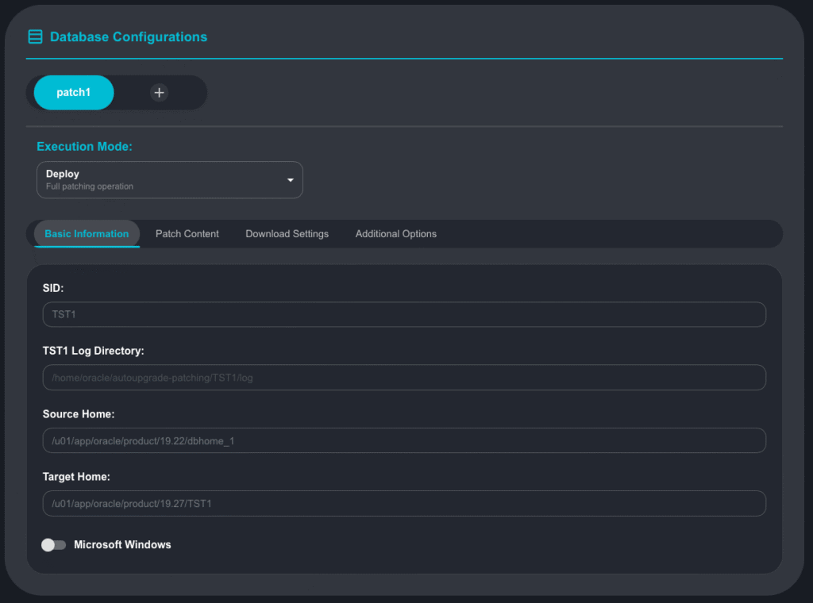Click the Execution Mode dropdown caret arrow

(291, 180)
